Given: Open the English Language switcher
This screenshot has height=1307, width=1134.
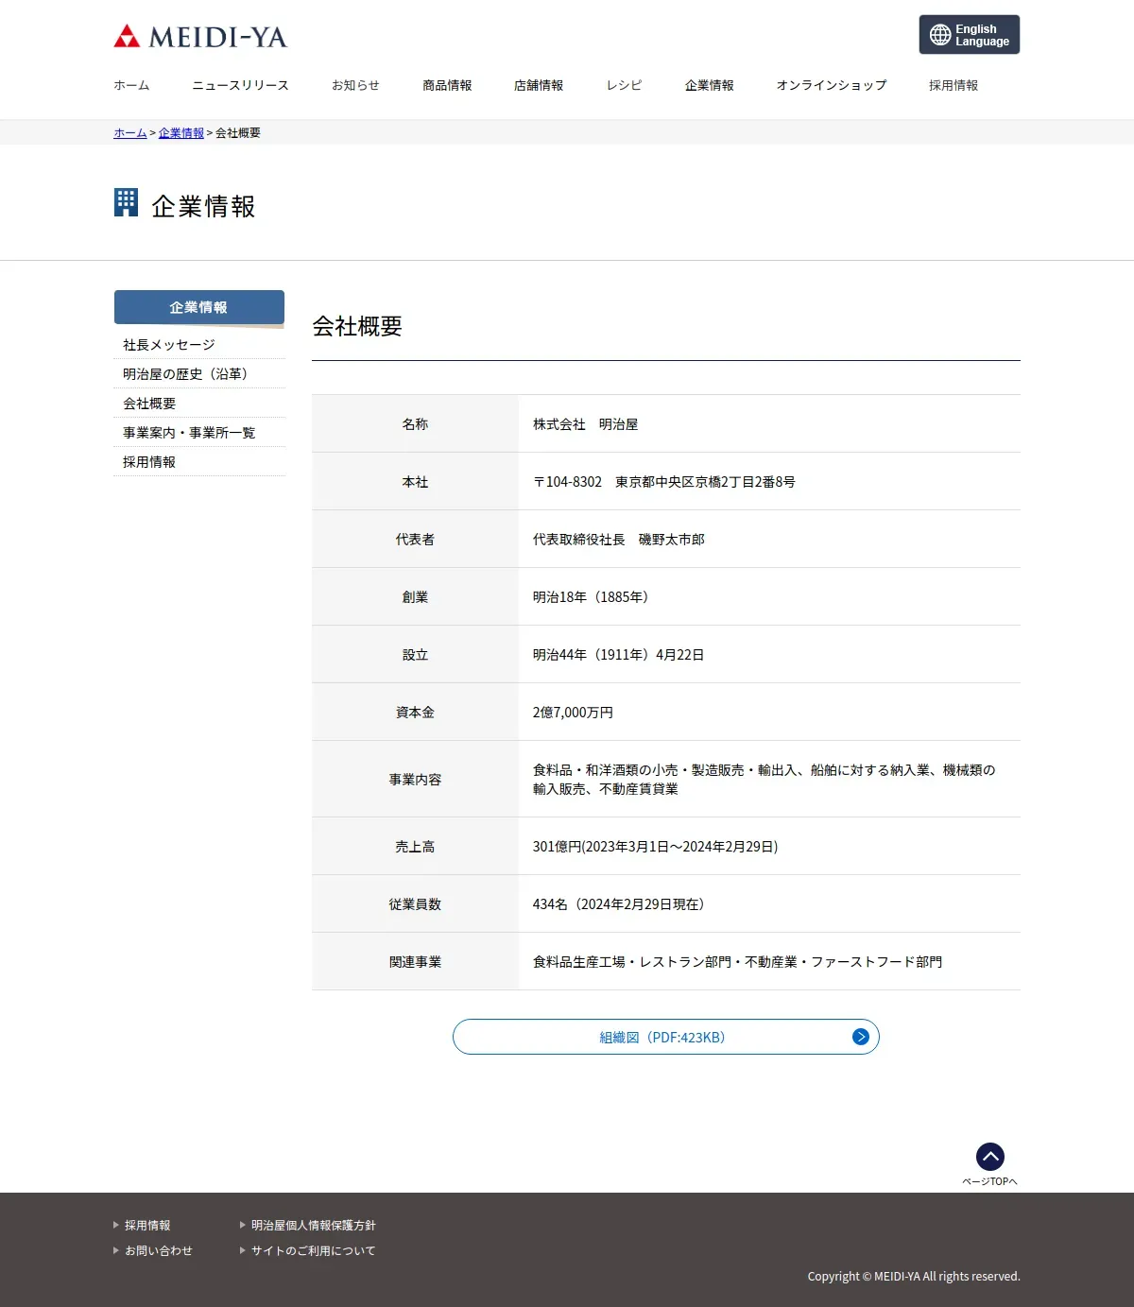Looking at the screenshot, I should point(970,35).
